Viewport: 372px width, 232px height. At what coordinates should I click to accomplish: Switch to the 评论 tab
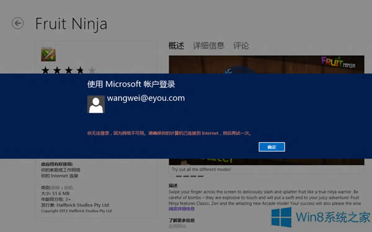(x=241, y=45)
